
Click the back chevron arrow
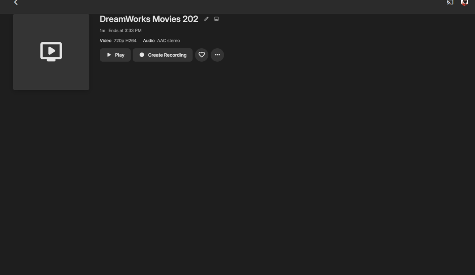click(x=16, y=3)
